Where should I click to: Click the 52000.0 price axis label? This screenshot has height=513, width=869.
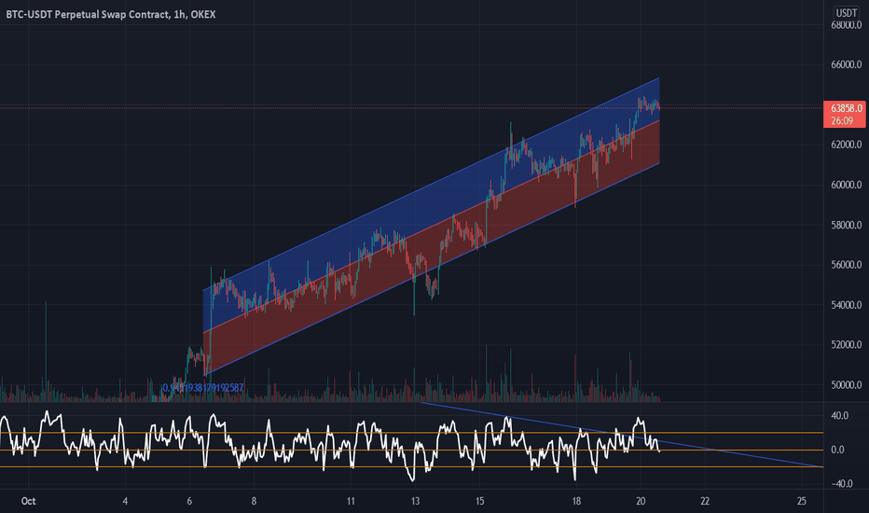(847, 345)
